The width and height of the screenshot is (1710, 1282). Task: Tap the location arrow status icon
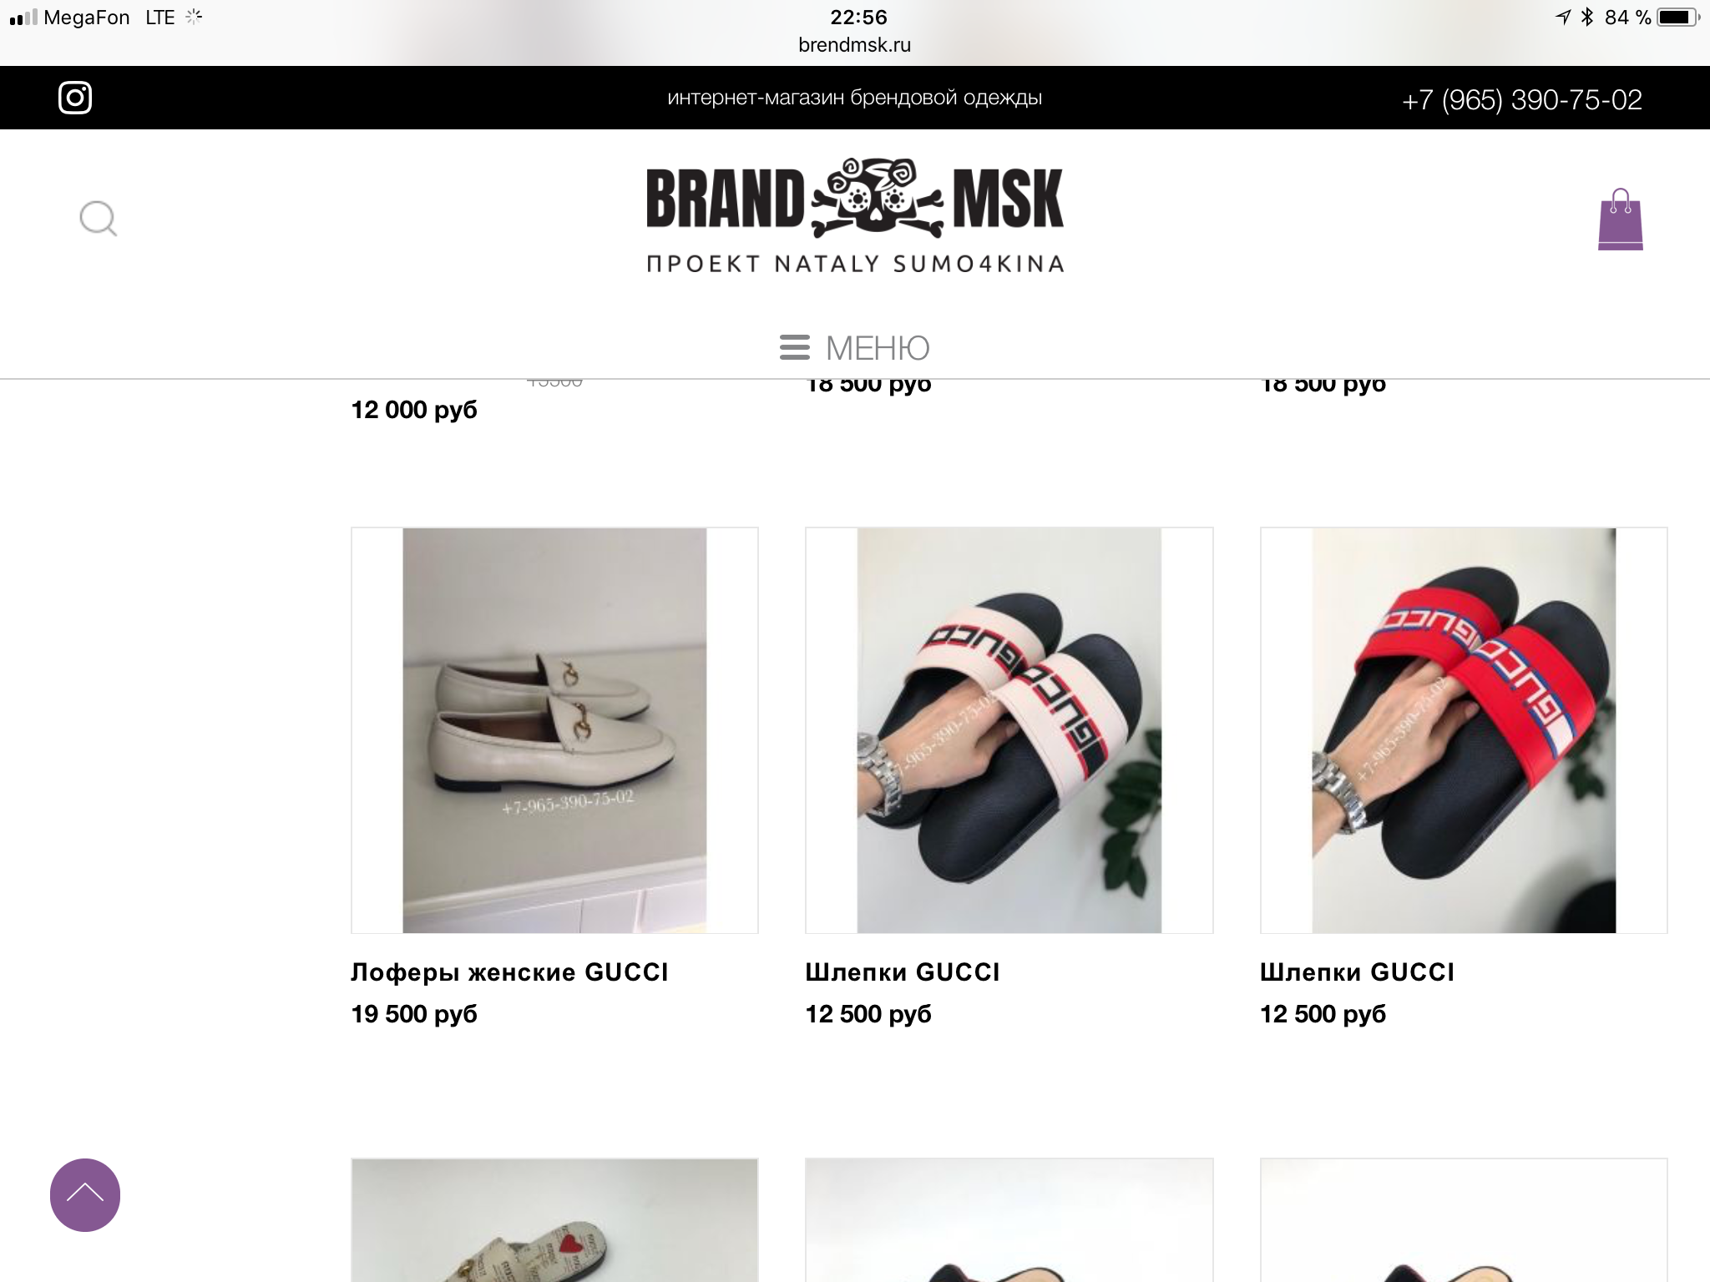point(1562,17)
